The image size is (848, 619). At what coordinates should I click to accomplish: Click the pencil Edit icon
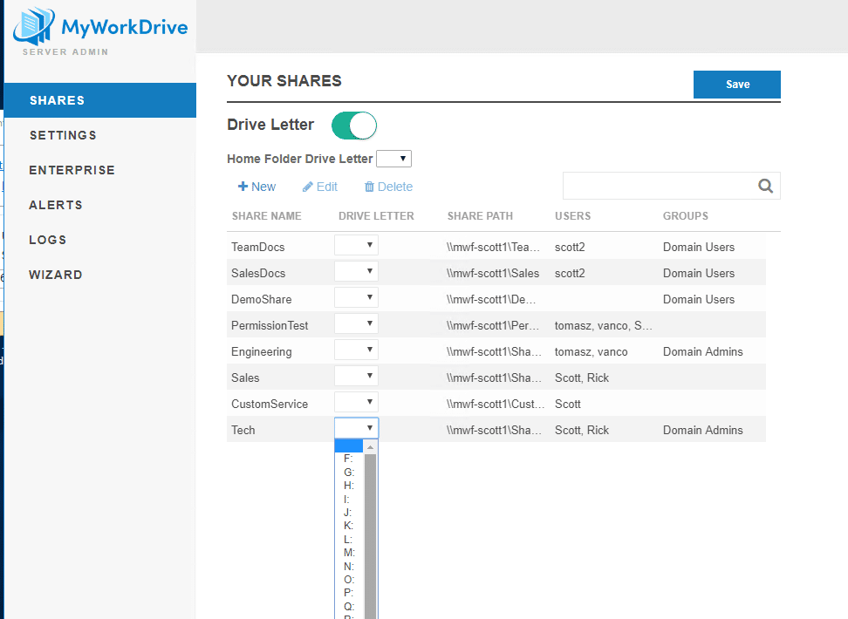pyautogui.click(x=307, y=187)
